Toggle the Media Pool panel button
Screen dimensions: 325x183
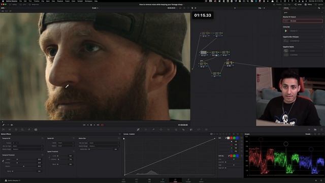[x=34, y=5]
